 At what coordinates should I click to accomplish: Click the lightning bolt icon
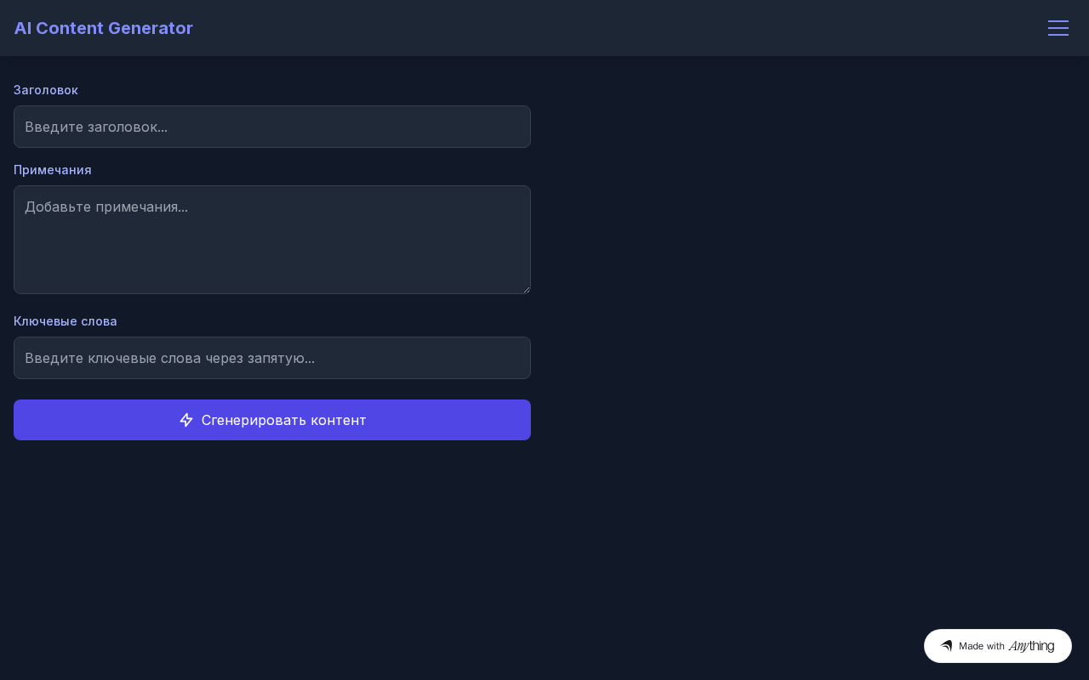(x=186, y=420)
